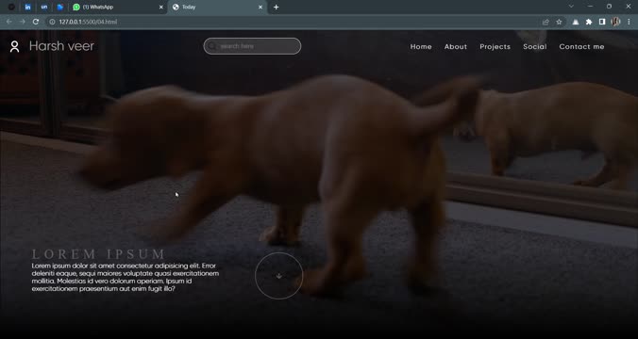
Task: Click the user profile icon beside Harsh veer
Action: click(x=15, y=46)
